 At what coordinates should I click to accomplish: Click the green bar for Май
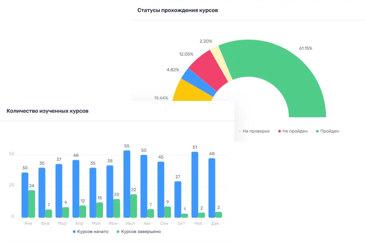coord(100,210)
